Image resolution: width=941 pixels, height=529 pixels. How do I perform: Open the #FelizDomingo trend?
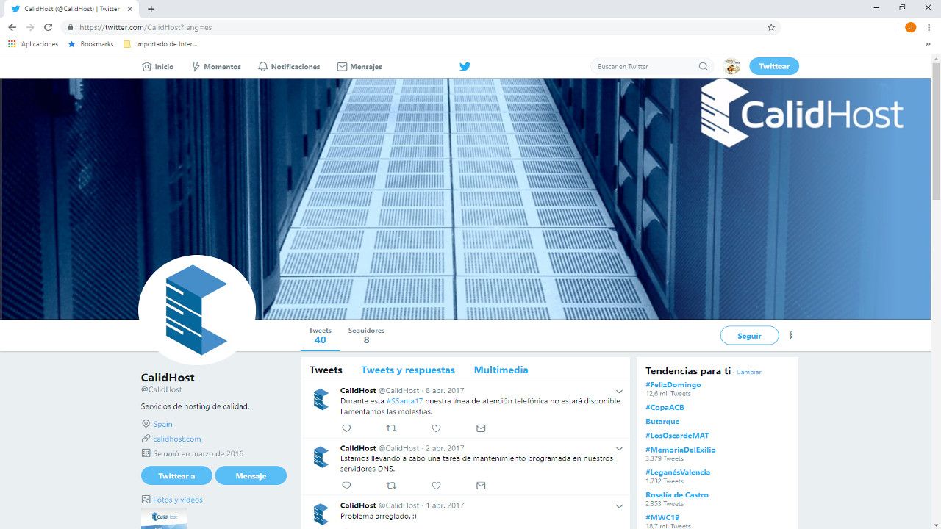pyautogui.click(x=673, y=385)
